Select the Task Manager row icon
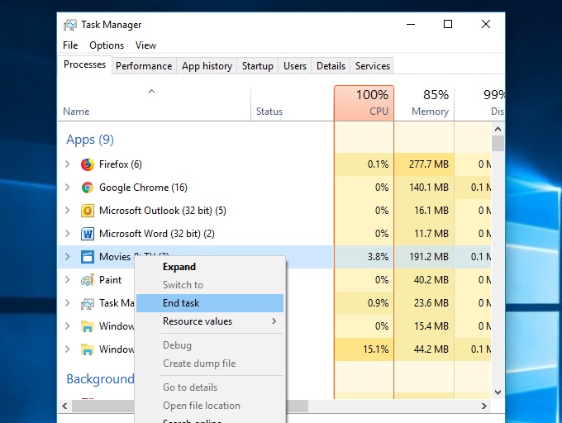Viewport: 562px width, 423px height. [x=88, y=303]
